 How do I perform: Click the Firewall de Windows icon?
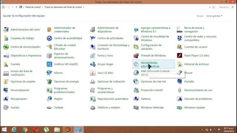pyautogui.click(x=136, y=55)
